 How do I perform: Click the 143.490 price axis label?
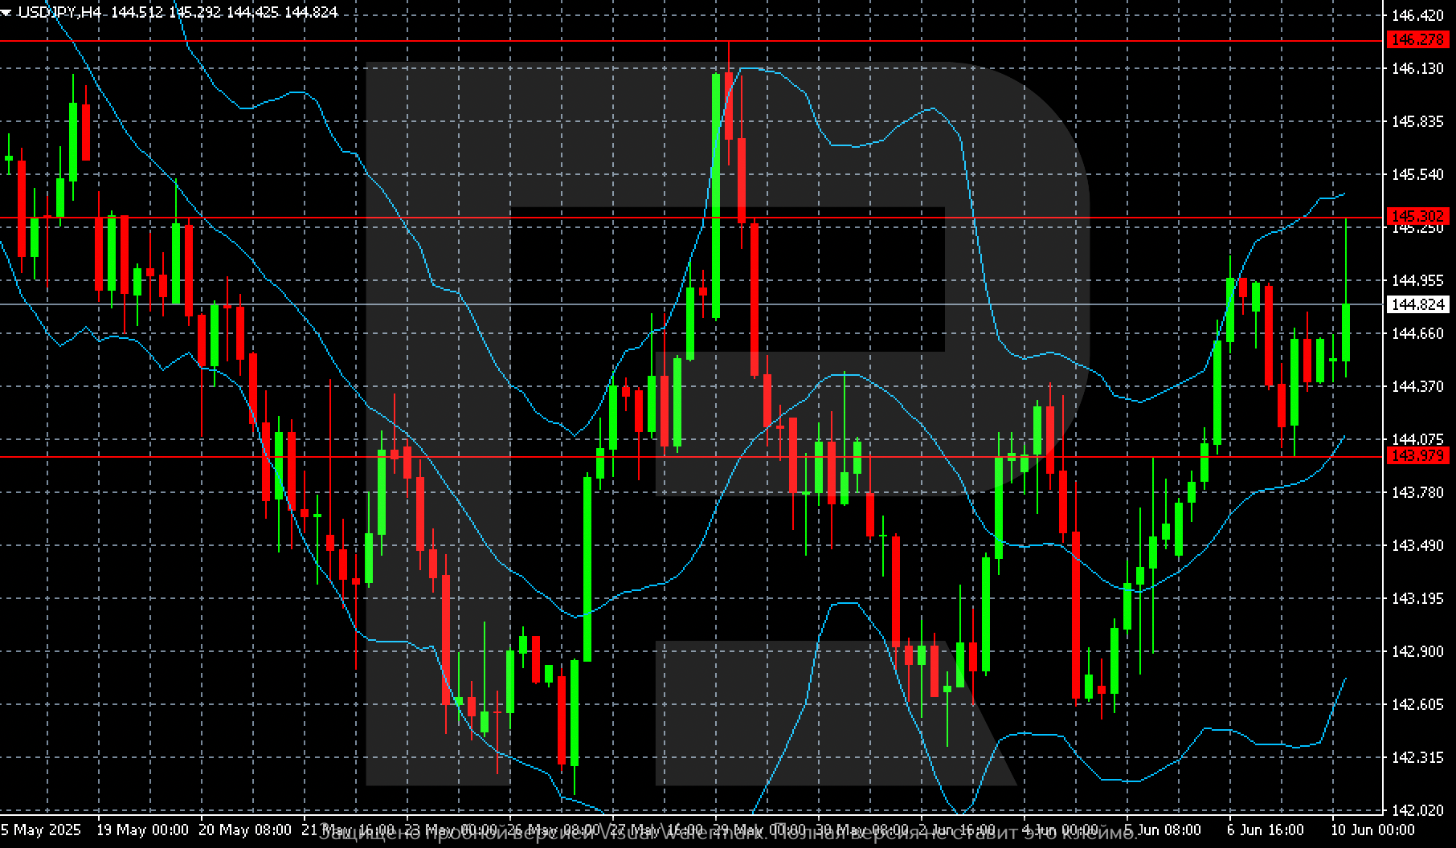1417,545
